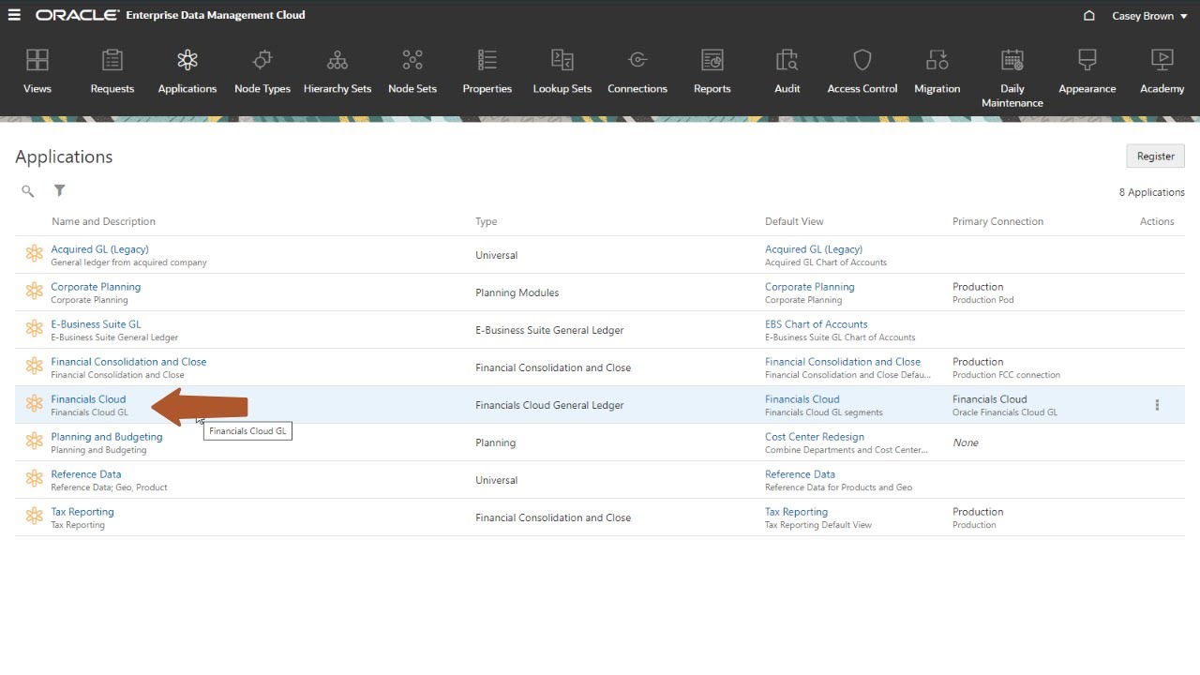This screenshot has height=675, width=1200.
Task: Open the Views card
Action: pyautogui.click(x=37, y=72)
